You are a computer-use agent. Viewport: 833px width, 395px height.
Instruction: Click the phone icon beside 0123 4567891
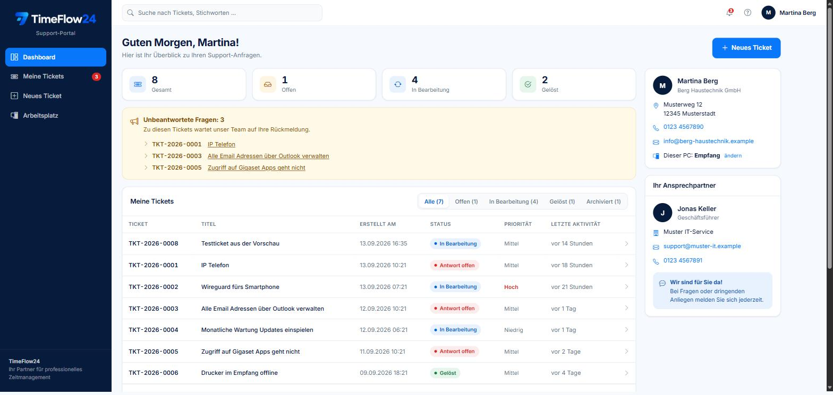coord(656,261)
